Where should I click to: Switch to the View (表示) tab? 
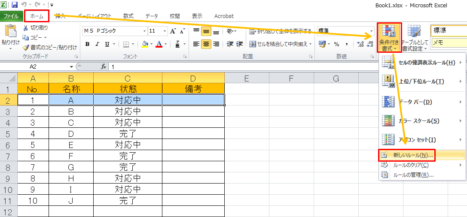point(197,16)
